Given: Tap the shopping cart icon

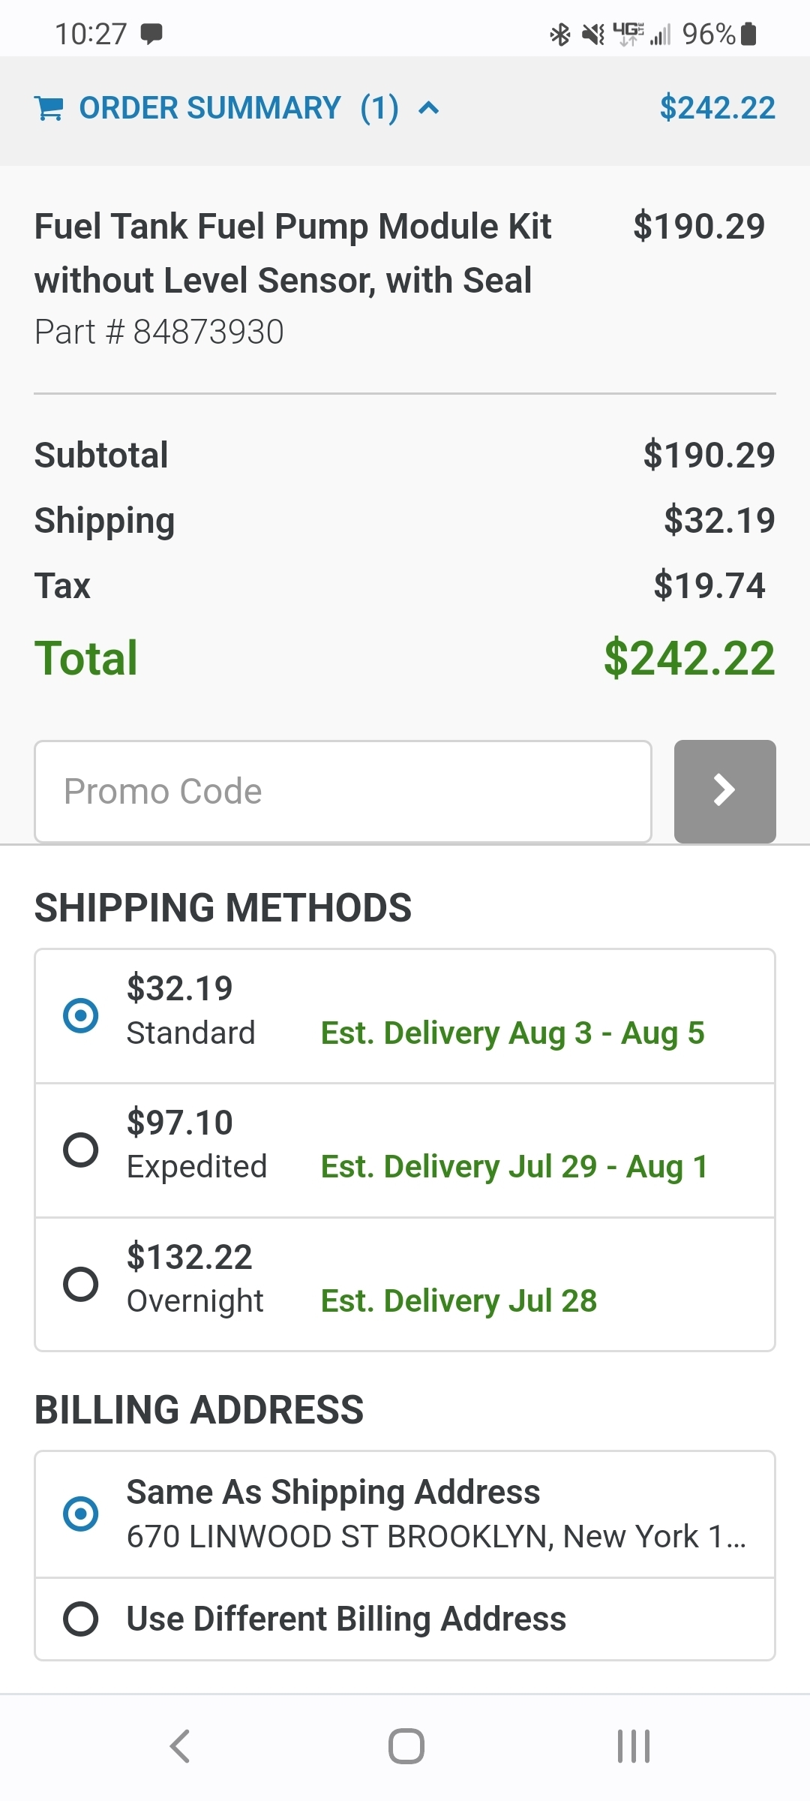Looking at the screenshot, I should (x=49, y=109).
